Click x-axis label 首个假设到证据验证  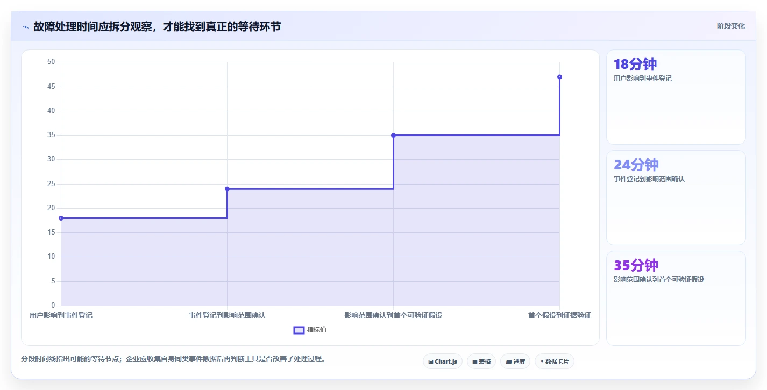559,315
